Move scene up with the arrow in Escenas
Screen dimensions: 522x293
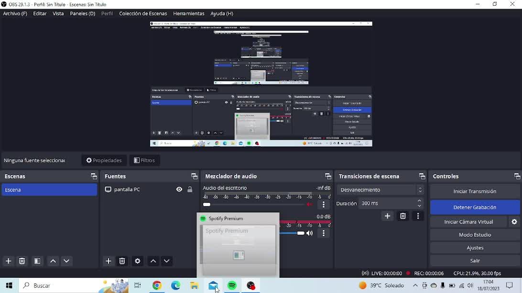53,261
